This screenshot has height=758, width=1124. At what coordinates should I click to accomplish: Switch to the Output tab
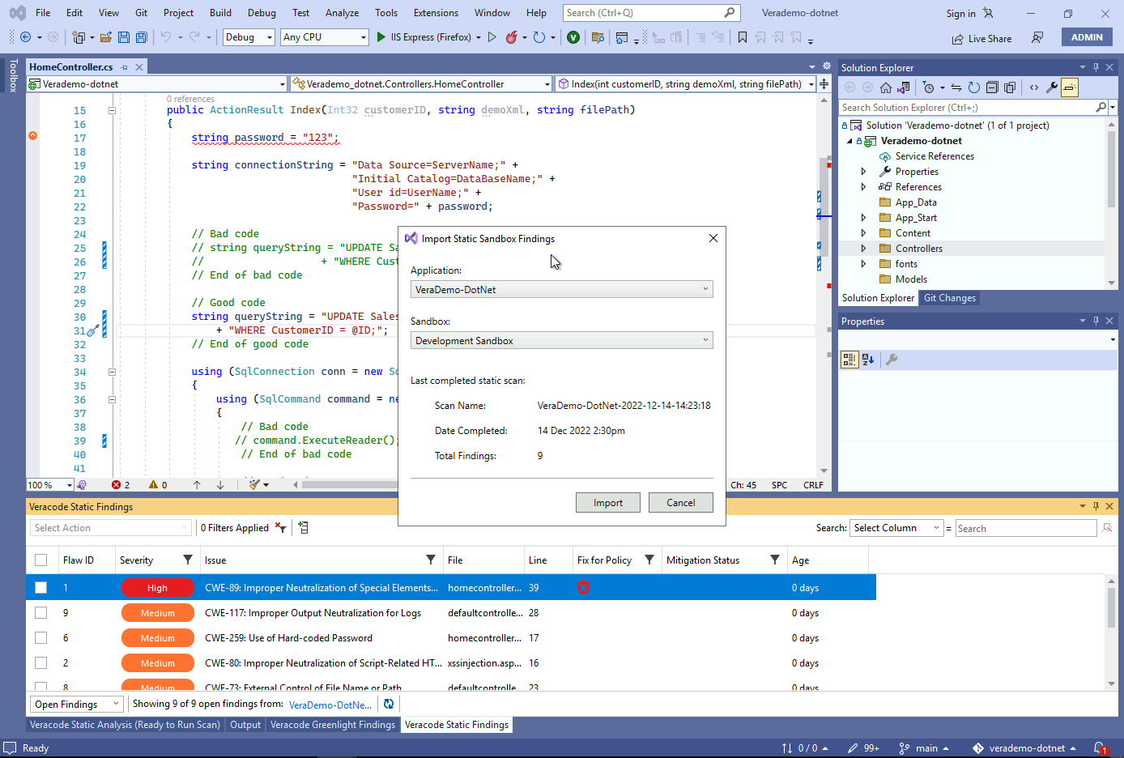[x=245, y=725]
